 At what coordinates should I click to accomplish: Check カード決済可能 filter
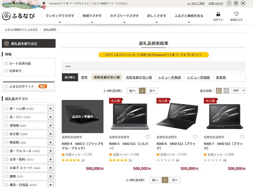[6, 64]
